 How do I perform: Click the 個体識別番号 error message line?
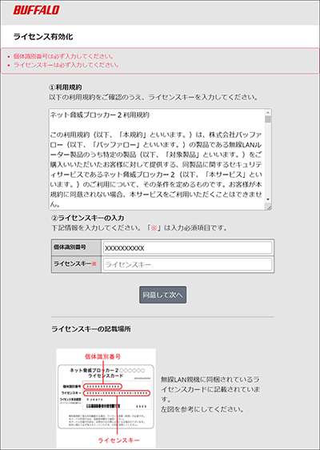click(63, 56)
